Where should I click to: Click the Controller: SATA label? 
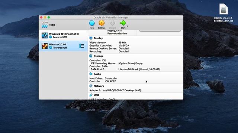(99, 66)
